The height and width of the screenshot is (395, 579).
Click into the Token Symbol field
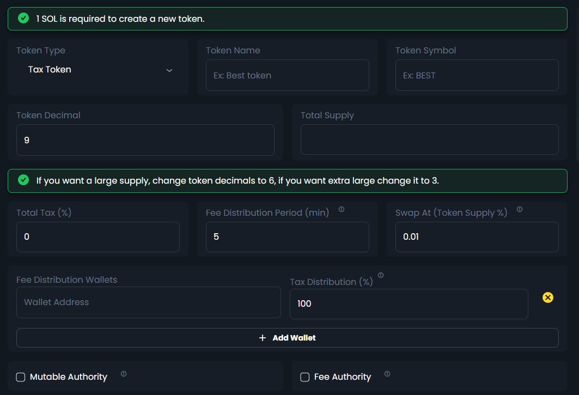pyautogui.click(x=477, y=75)
